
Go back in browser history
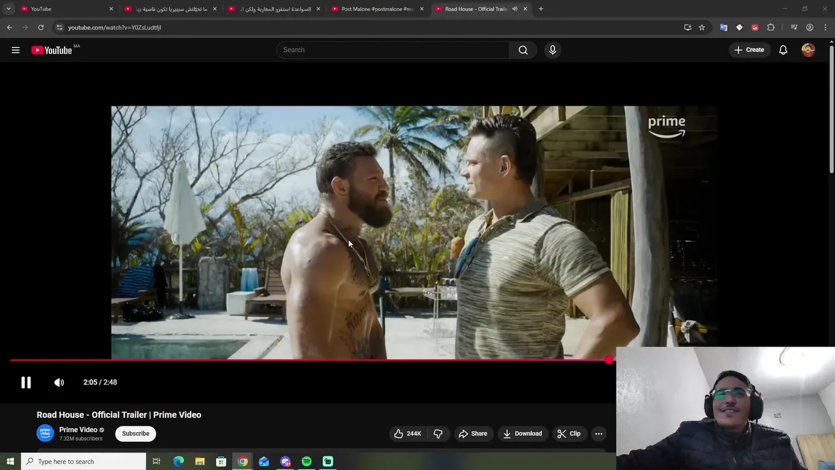coord(9,27)
